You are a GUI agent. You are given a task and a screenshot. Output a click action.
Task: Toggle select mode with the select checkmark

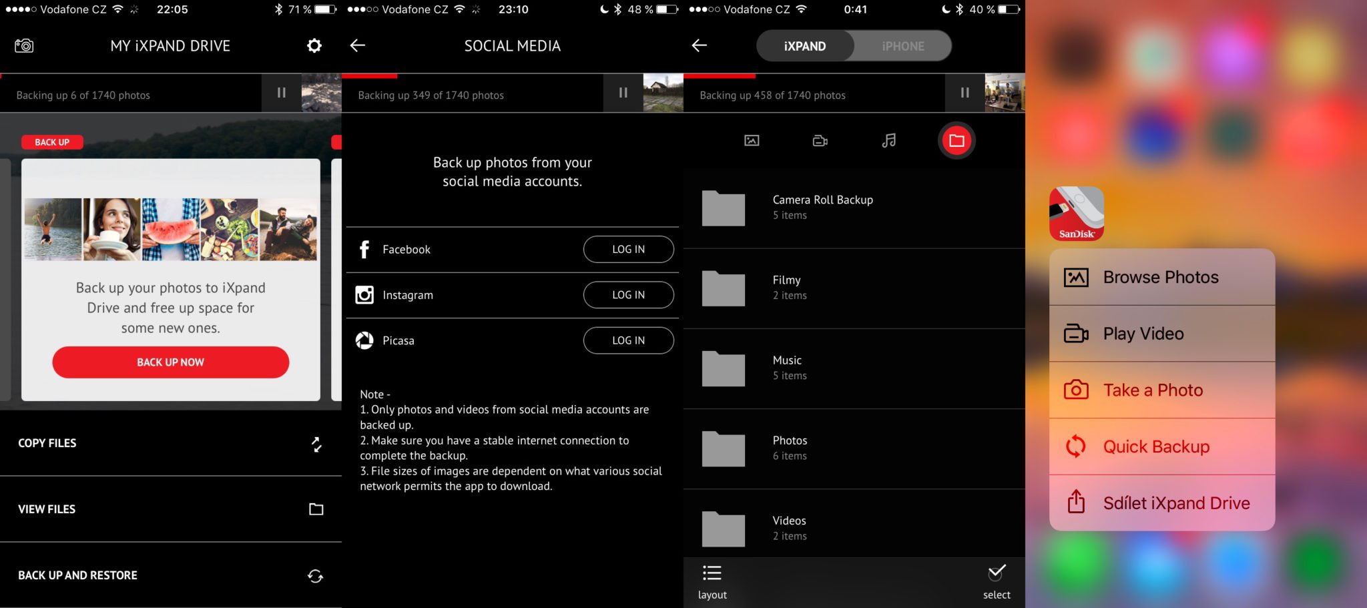[996, 581]
